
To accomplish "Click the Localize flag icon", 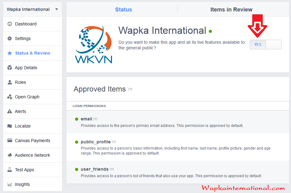I will pyautogui.click(x=10, y=126).
